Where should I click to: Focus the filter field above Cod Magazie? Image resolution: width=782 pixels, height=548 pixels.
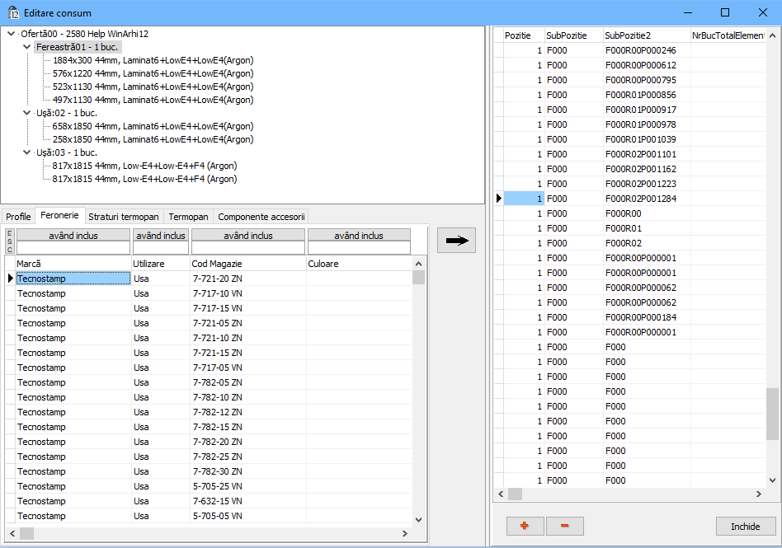point(248,247)
